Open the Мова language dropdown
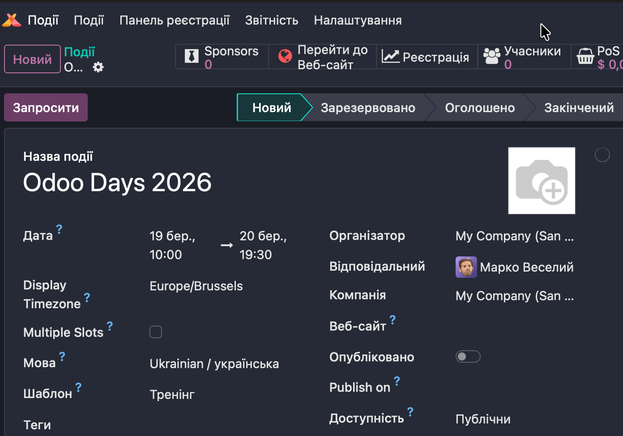This screenshot has height=436, width=623. (214, 364)
